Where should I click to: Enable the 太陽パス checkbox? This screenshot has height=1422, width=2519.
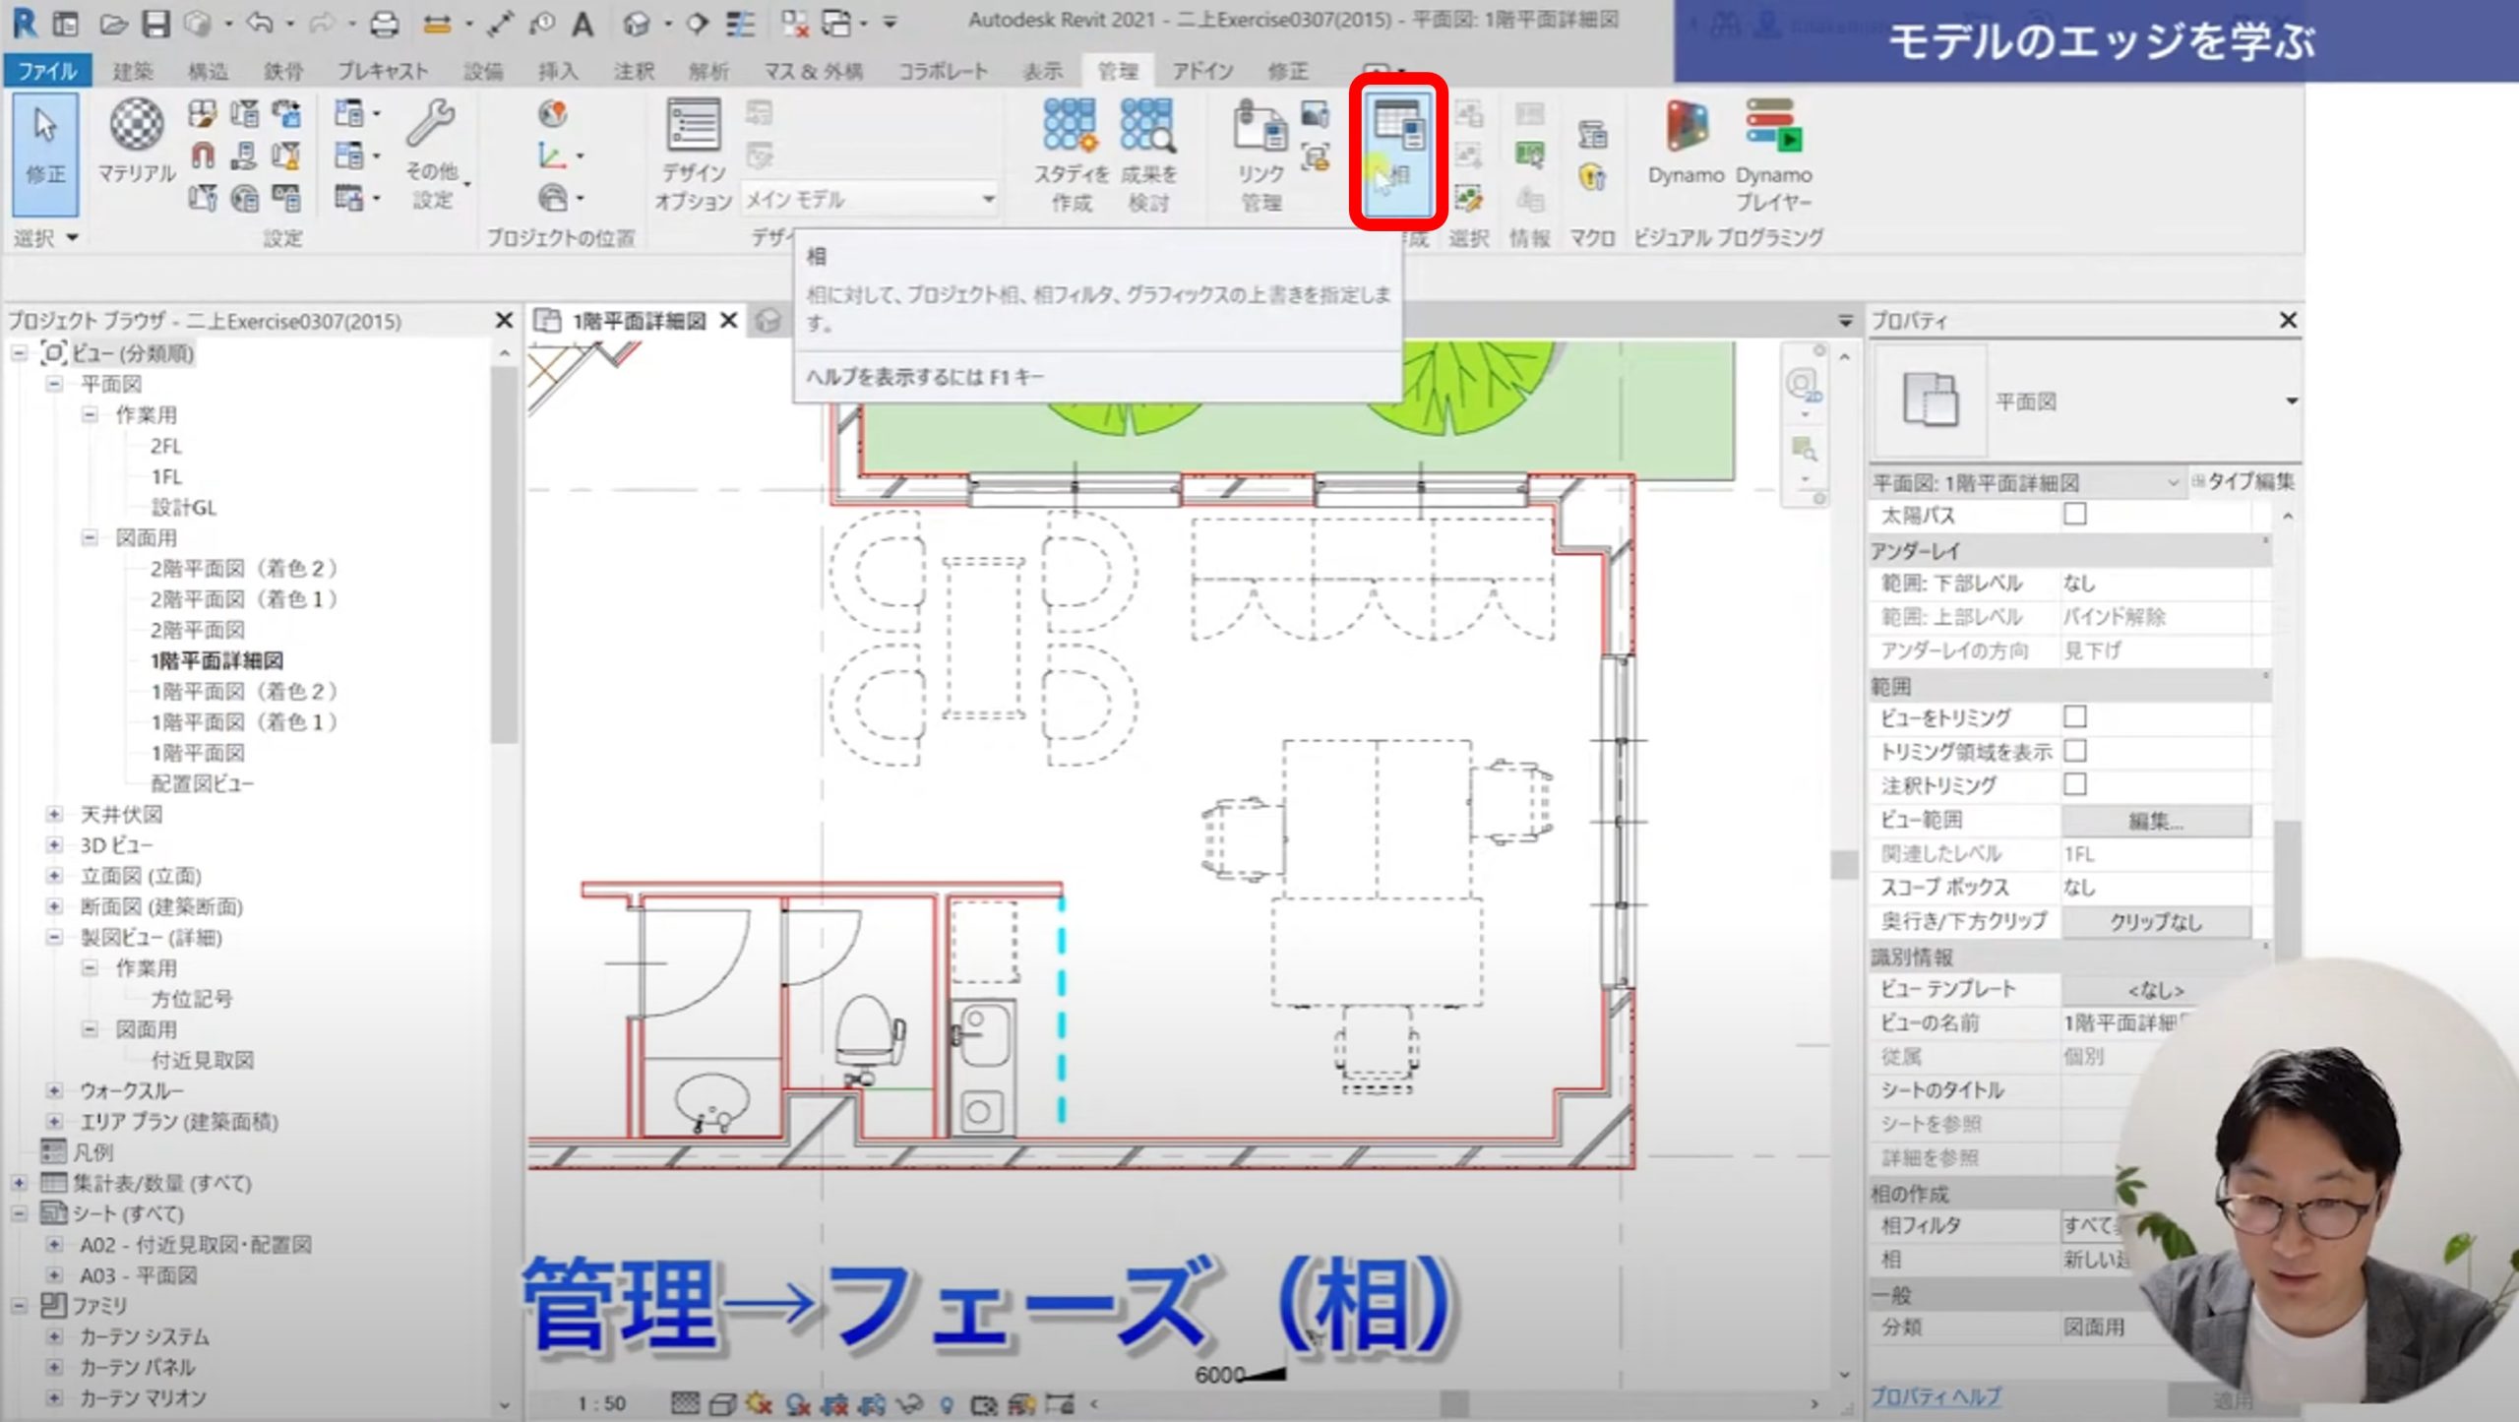click(2074, 515)
